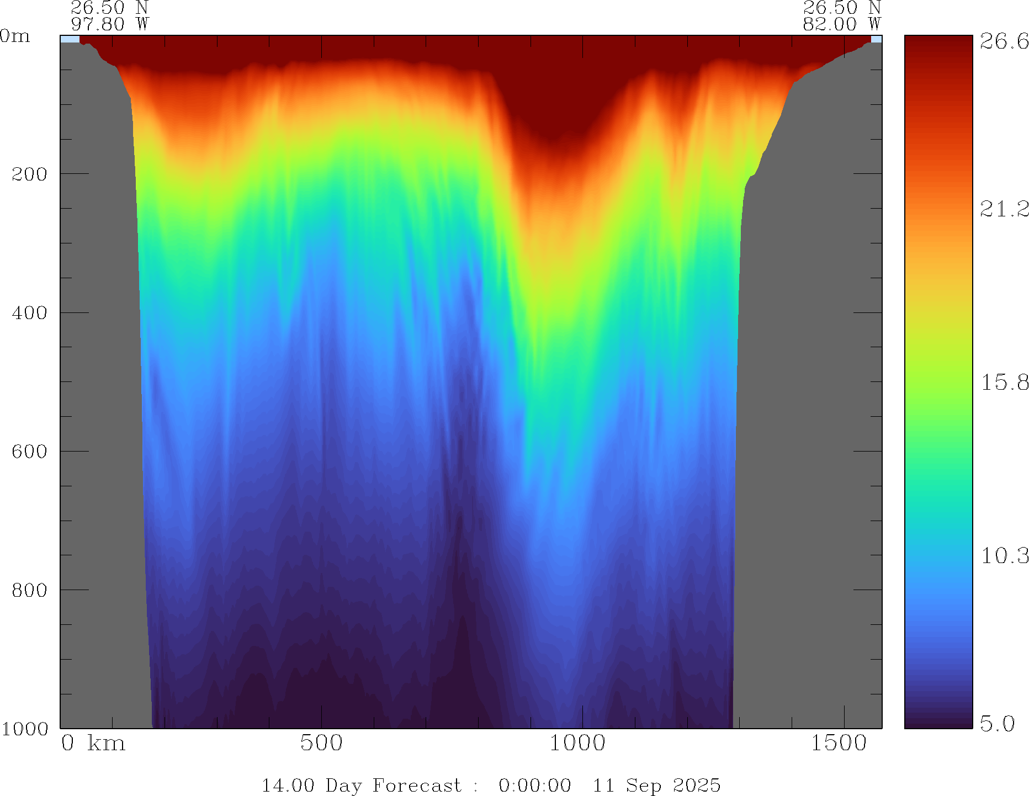The height and width of the screenshot is (796, 1029).
Task: Select the 800 depth tick label
Action: click(x=29, y=590)
